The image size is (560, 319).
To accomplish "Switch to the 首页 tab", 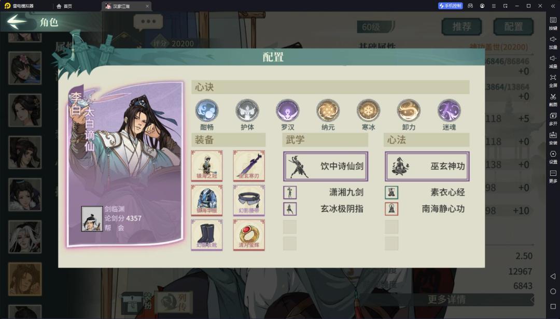I will [x=64, y=6].
